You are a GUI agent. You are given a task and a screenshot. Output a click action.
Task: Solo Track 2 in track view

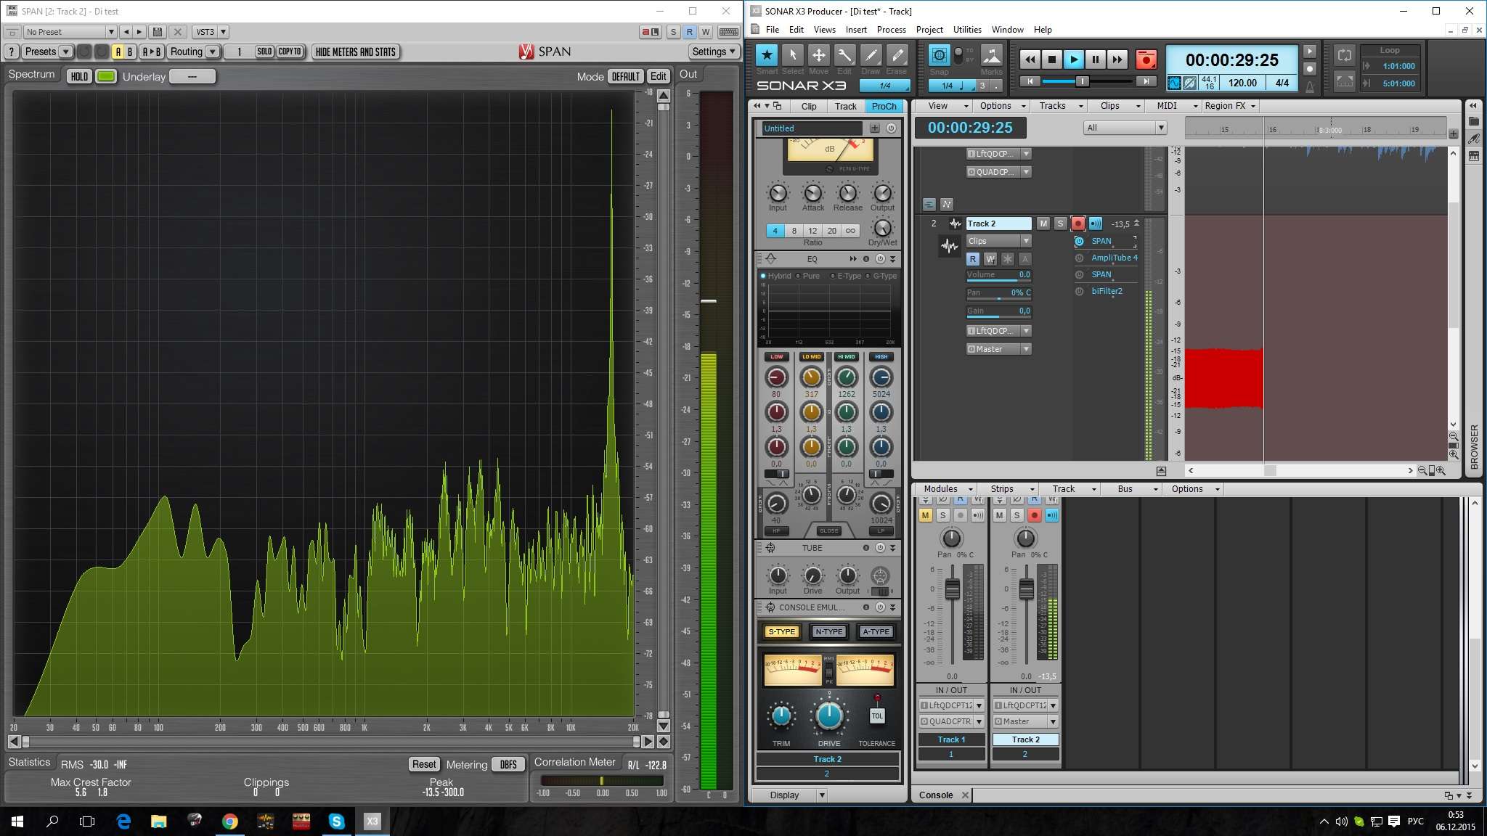tap(1060, 224)
